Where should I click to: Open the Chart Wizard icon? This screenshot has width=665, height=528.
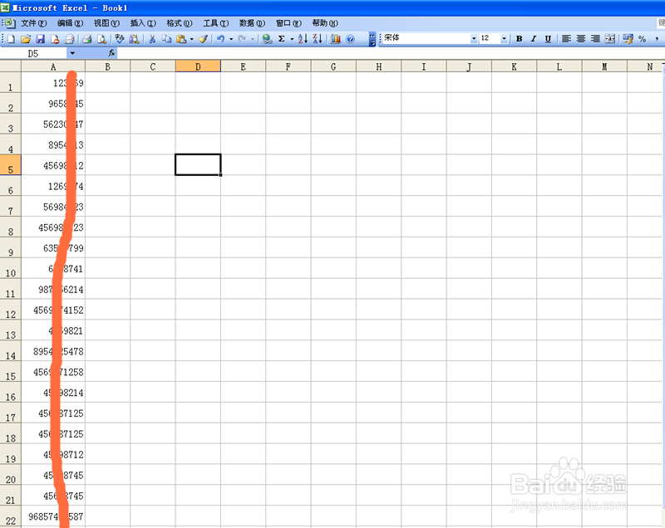point(336,39)
